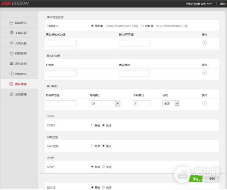Click the 静态IP分配 section heading

pyautogui.click(x=53, y=56)
